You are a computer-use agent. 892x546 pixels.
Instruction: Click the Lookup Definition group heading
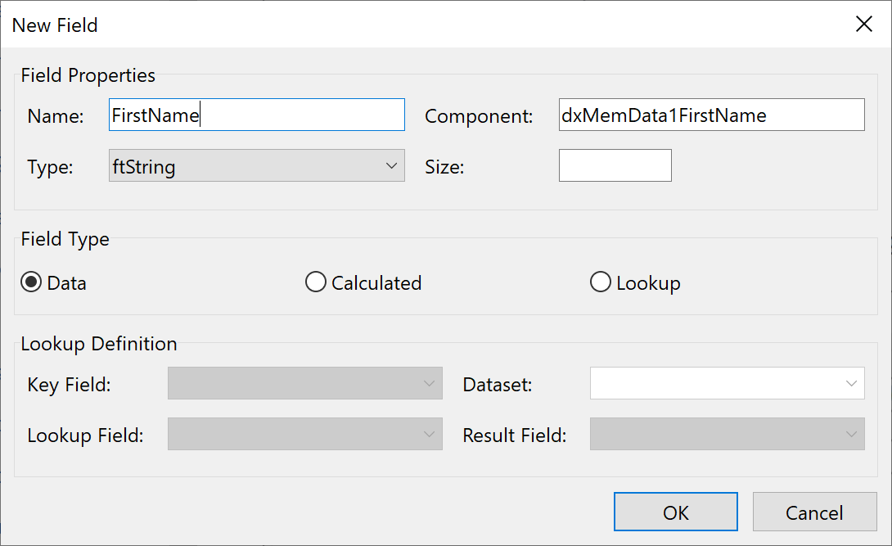tap(98, 344)
